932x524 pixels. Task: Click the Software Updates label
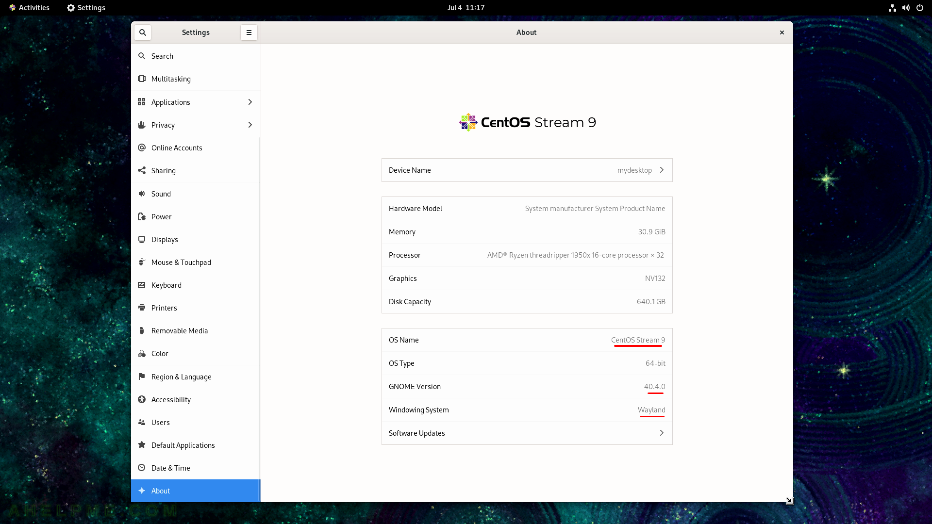click(416, 433)
